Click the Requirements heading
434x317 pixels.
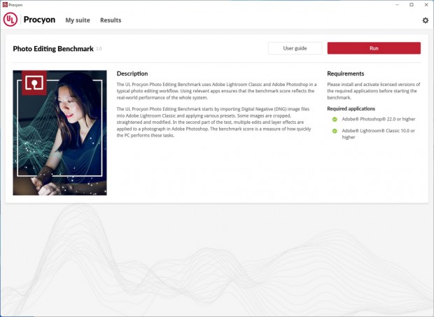click(345, 73)
